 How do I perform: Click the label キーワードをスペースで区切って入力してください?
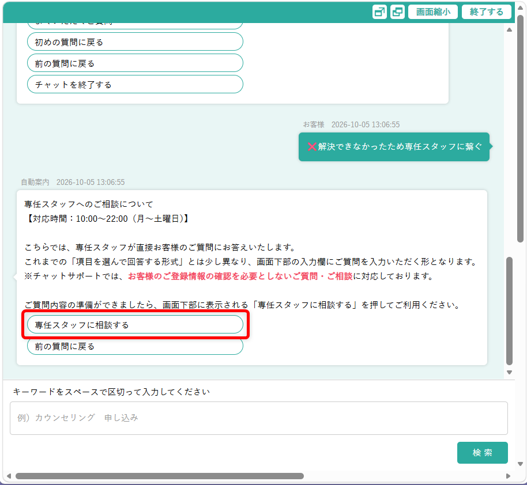[x=111, y=392]
